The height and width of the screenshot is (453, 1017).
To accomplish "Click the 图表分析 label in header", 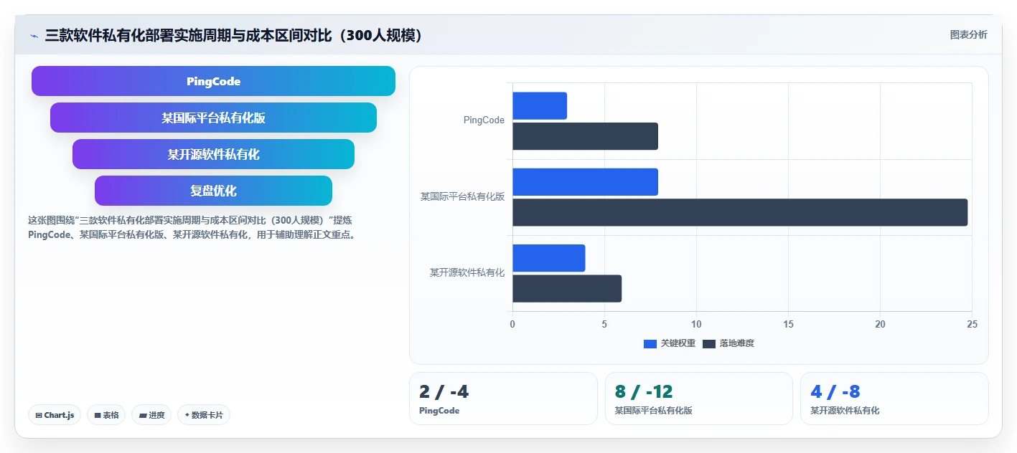I will pos(968,34).
